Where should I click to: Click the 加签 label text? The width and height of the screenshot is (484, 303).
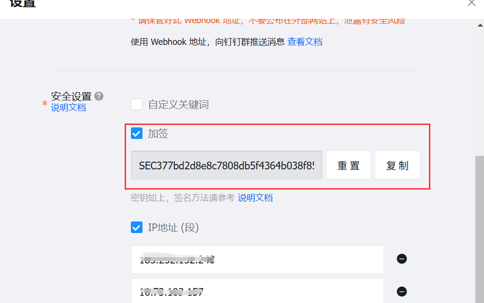[x=158, y=134]
